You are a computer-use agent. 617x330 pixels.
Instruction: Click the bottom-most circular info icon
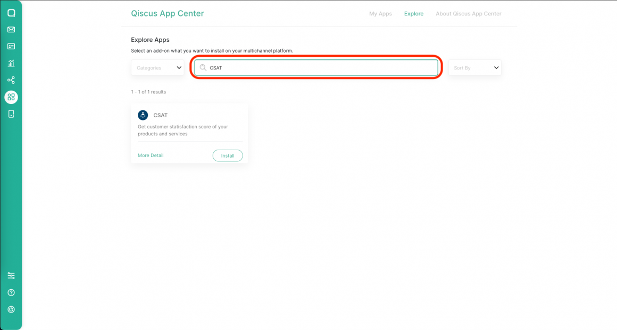tap(11, 309)
